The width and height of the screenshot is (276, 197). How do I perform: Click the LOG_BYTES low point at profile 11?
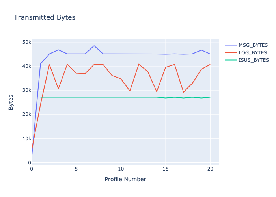130,91
